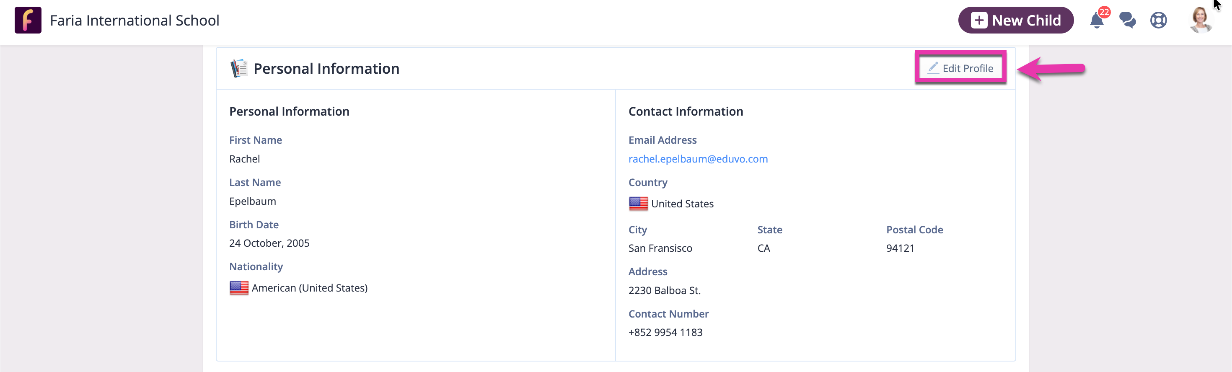
Task: Click the address 2230 Balboa St.
Action: coord(664,290)
